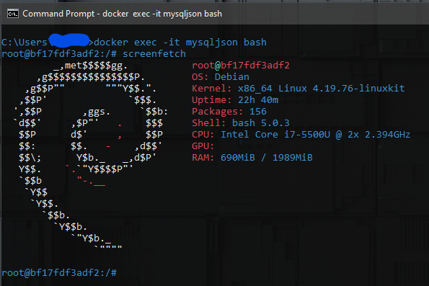Image resolution: width=429 pixels, height=286 pixels.
Task: Click the 'screenfetch' command text
Action: click(154, 54)
